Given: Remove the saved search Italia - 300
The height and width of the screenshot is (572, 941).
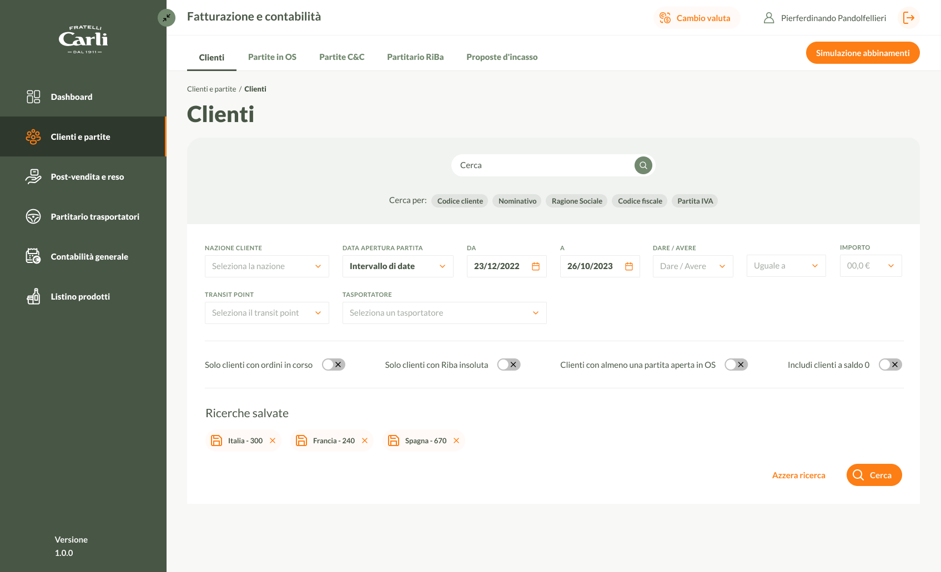Looking at the screenshot, I should pyautogui.click(x=273, y=441).
